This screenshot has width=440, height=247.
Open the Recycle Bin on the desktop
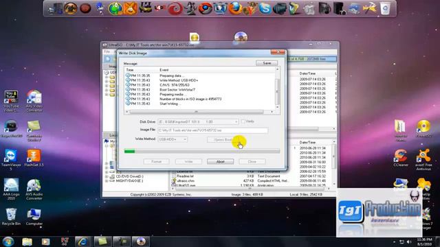(11, 217)
